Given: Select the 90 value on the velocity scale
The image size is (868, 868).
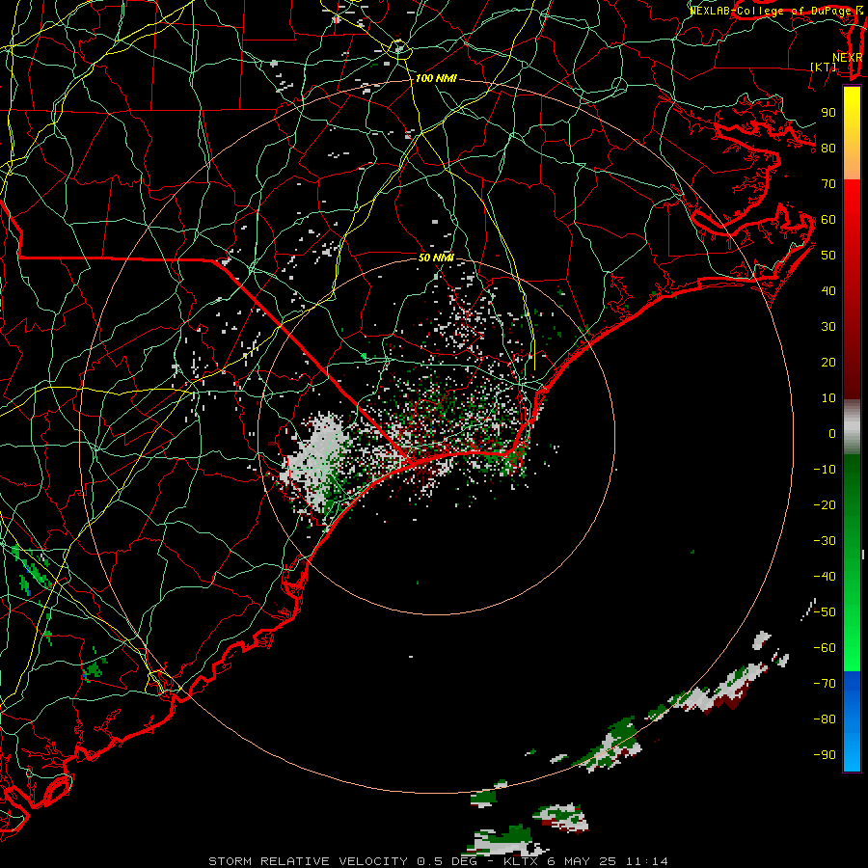Looking at the screenshot, I should 828,113.
